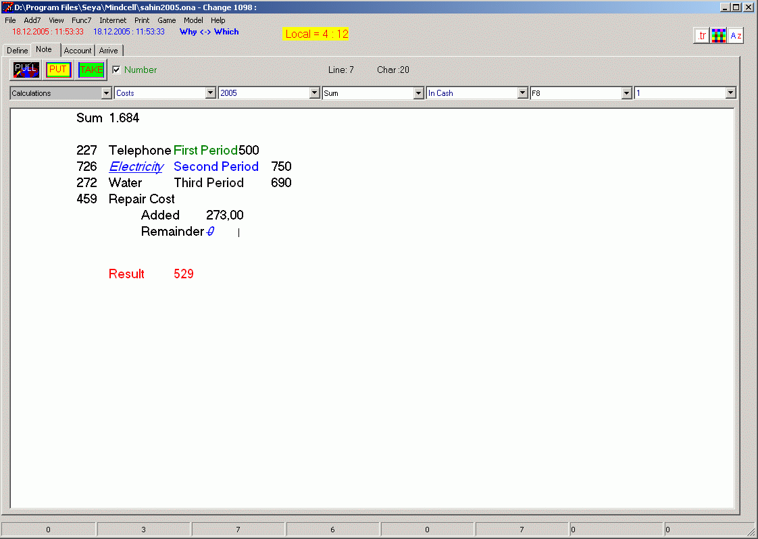Click the Third Period text

click(x=209, y=183)
